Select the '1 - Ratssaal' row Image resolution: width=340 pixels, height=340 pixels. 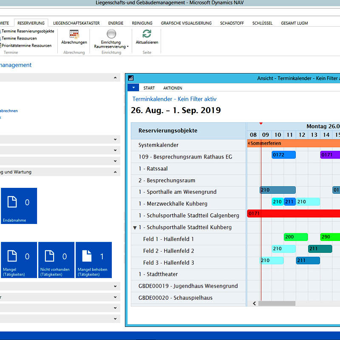(188, 169)
